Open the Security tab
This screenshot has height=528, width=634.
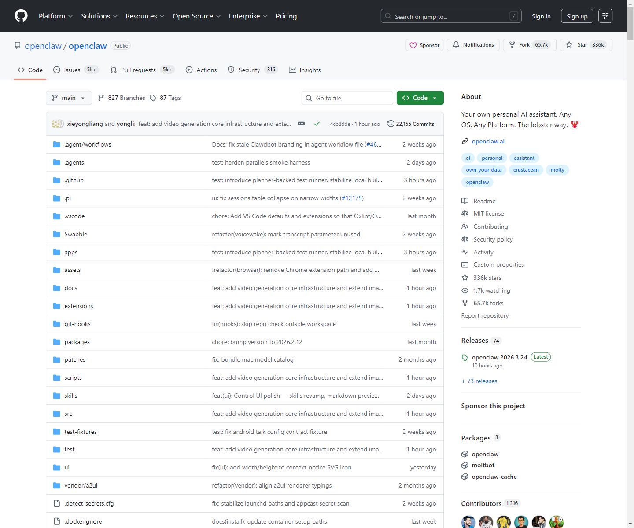(x=252, y=70)
